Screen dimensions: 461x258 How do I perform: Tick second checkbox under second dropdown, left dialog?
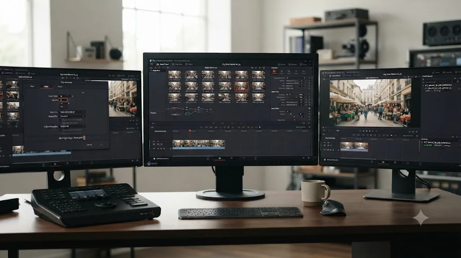pos(60,123)
